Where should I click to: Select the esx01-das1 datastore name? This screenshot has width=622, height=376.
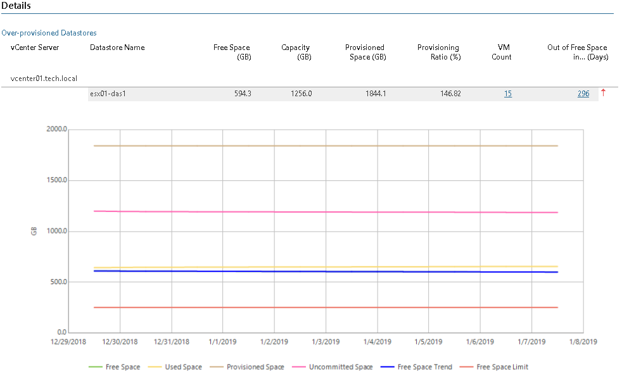click(x=108, y=94)
